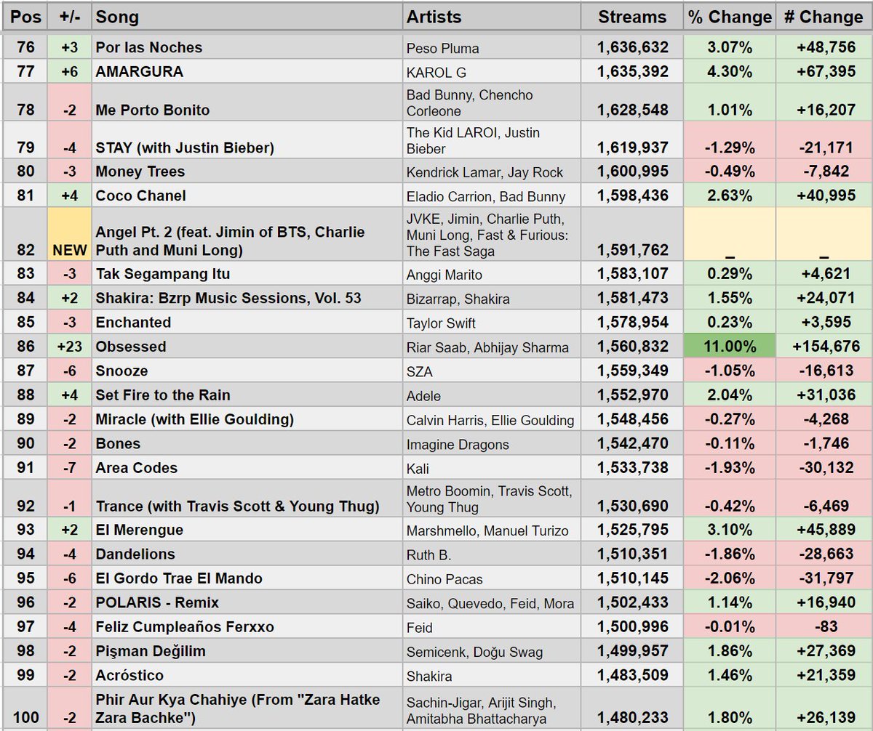The image size is (873, 731).
Task: Select the Angel Pt. 2 song cell
Action: pyautogui.click(x=247, y=234)
